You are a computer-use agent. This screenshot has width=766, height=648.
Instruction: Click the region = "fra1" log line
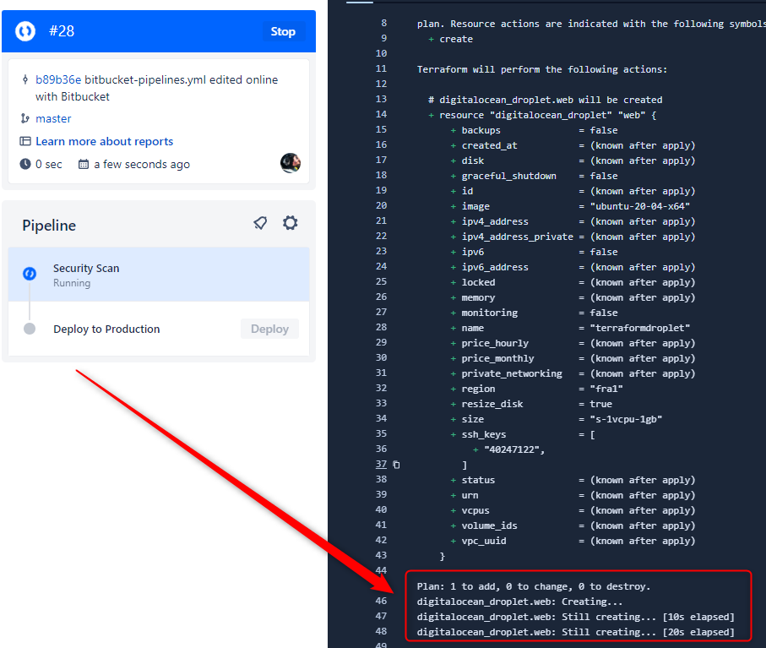[536, 389]
